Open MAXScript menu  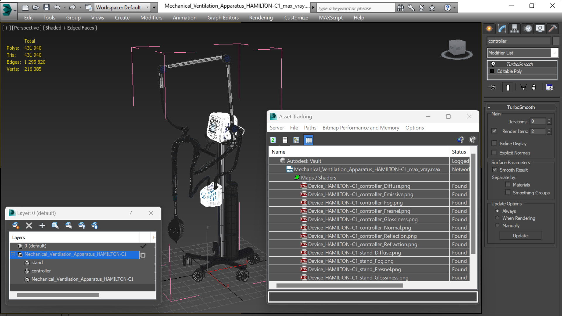tap(331, 18)
